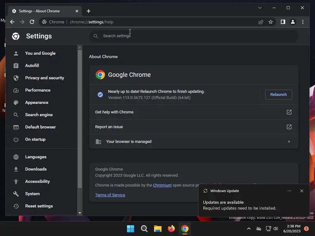Reload the About Chrome page
315x236 pixels.
coord(32,22)
